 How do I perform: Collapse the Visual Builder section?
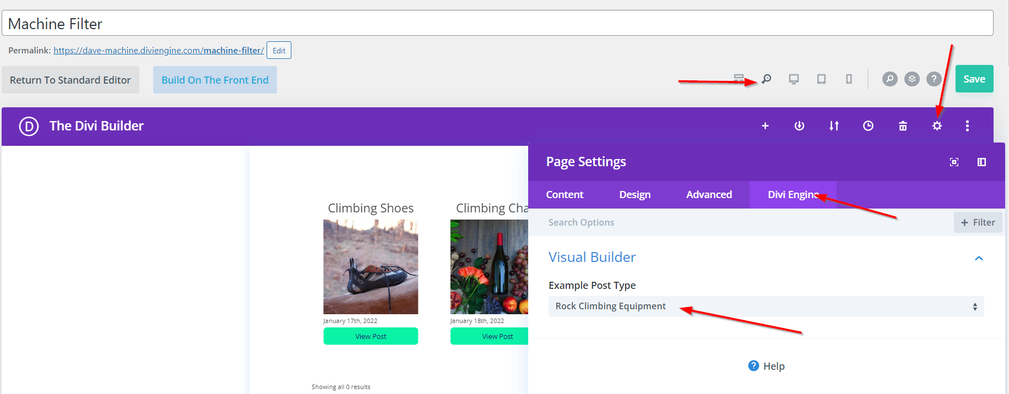click(x=979, y=258)
